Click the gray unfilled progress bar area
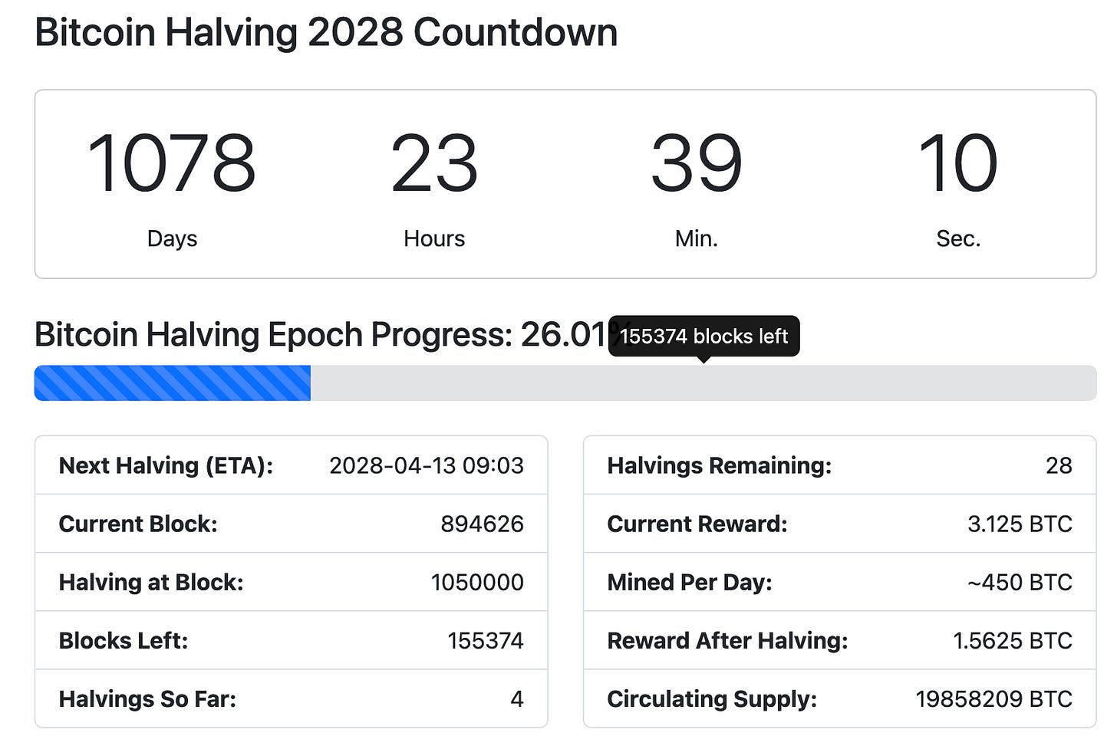 pos(702,383)
